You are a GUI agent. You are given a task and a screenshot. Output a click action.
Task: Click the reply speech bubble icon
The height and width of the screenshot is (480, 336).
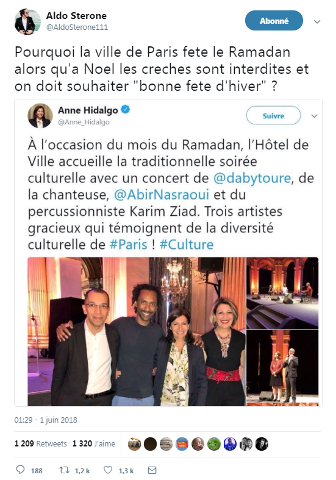20,470
